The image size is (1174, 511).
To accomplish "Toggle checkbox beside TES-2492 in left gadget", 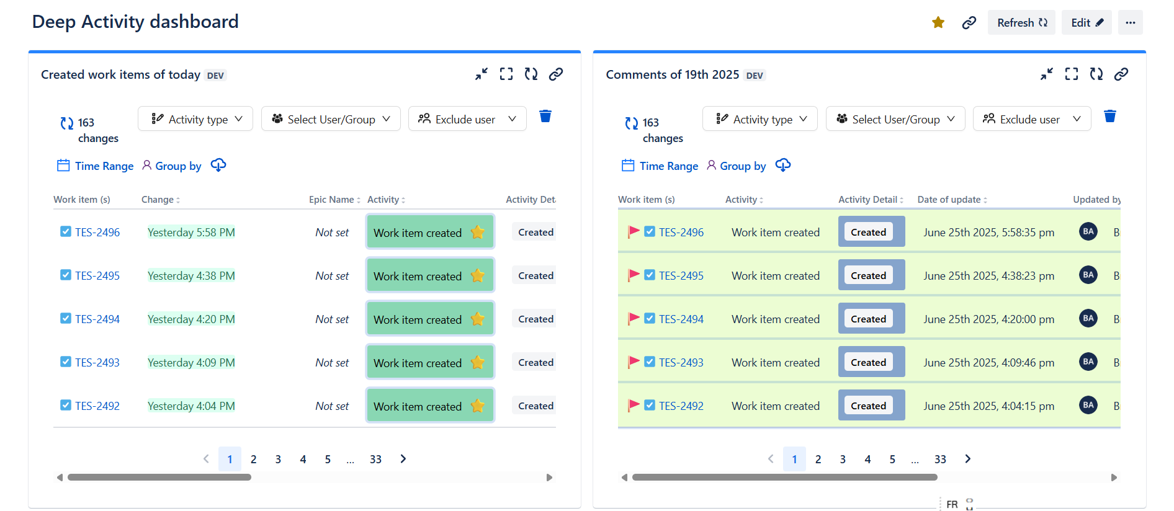I will click(66, 406).
